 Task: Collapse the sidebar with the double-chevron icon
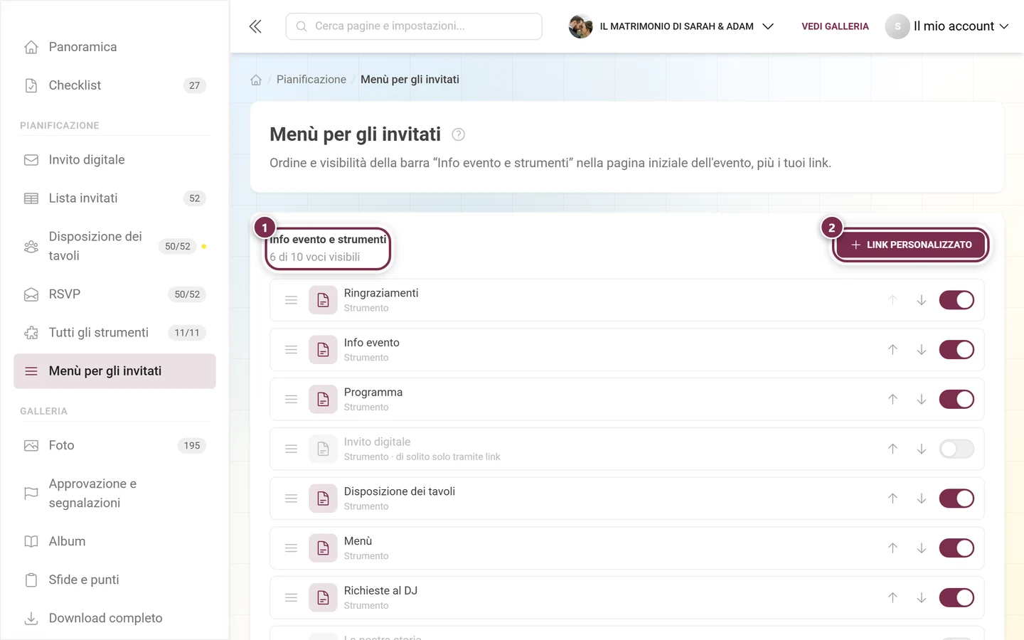click(x=255, y=26)
